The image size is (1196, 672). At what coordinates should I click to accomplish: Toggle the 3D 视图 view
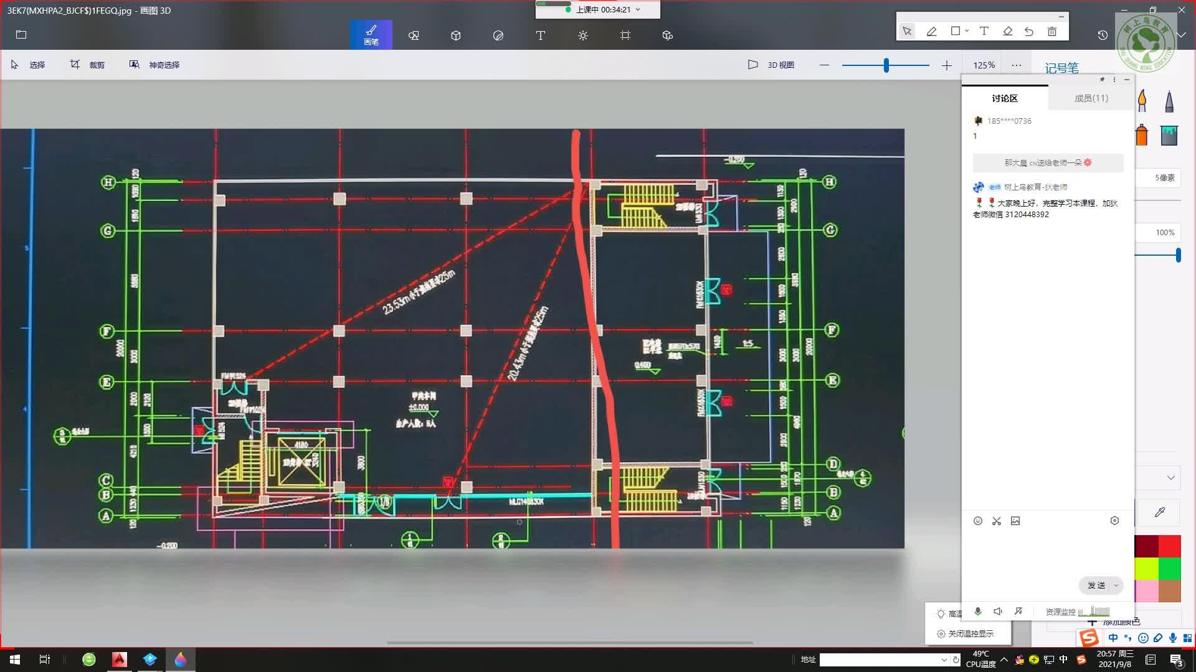point(771,65)
